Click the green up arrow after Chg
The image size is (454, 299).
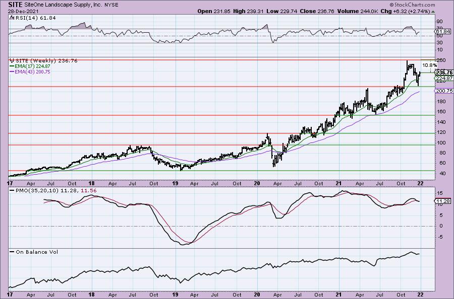tap(433, 12)
